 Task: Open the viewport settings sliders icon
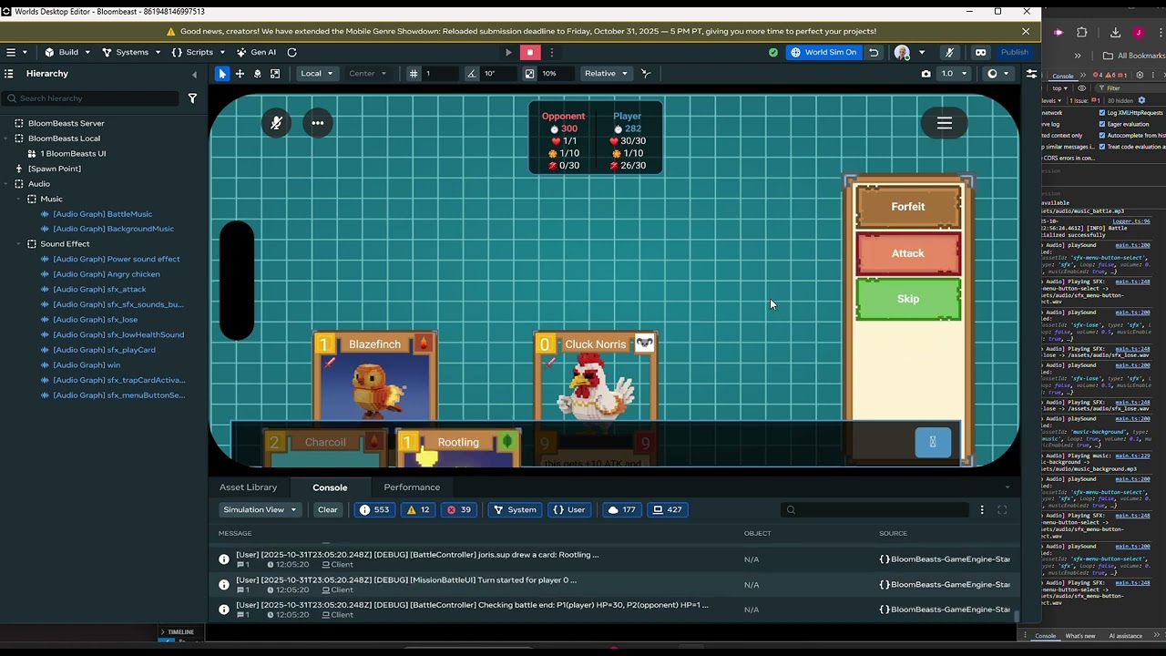[x=1032, y=74]
